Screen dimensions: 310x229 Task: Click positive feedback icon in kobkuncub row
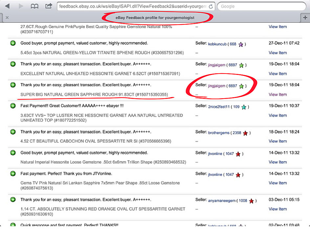[x=13, y=43]
